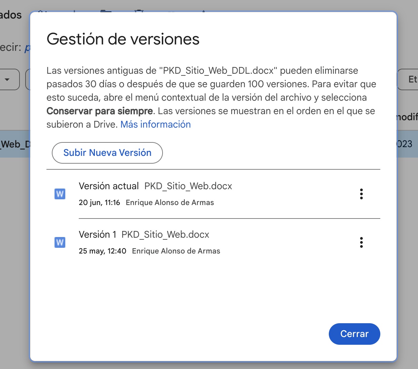Viewport: 418px width, 369px height.
Task: Click the Gestión de versiones heading
Action: (x=123, y=39)
